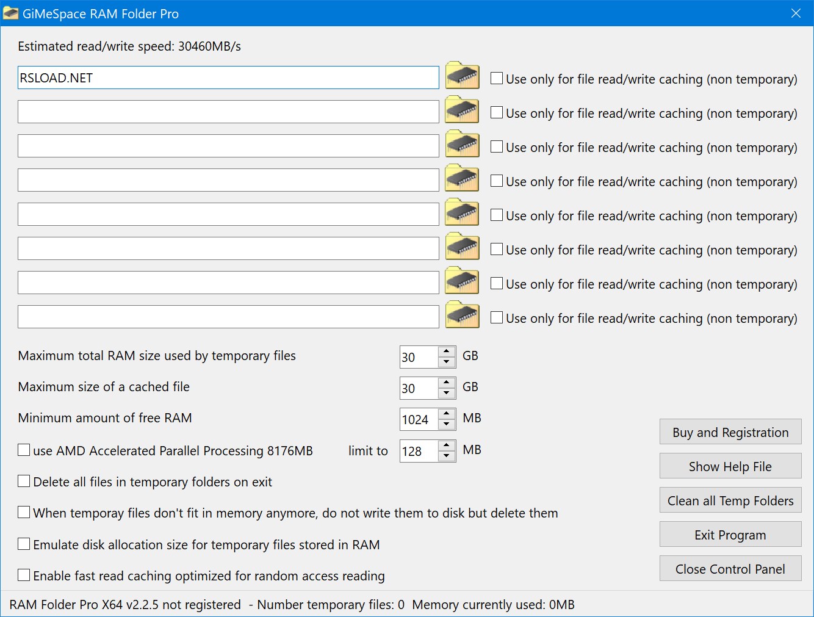Check 'Delete all files in temporary folders on exit'
The height and width of the screenshot is (617, 814).
(x=24, y=481)
